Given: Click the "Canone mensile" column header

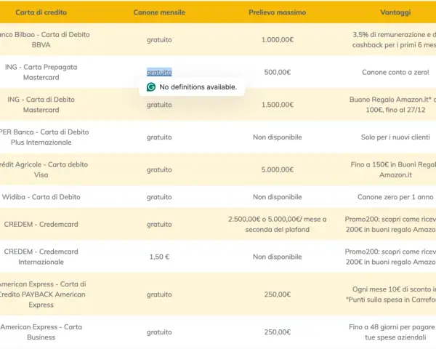Looking at the screenshot, I should [x=159, y=12].
